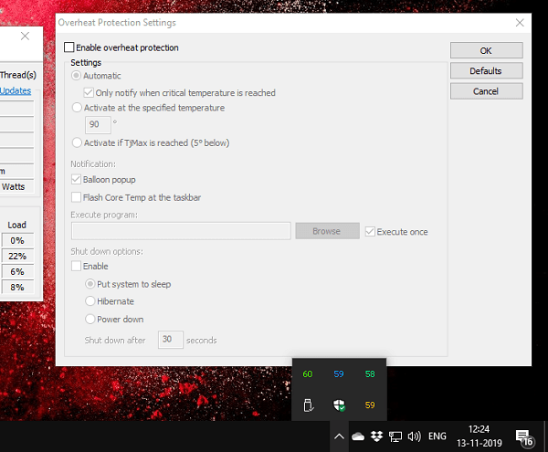The height and width of the screenshot is (452, 548).
Task: Open the Dropbox tray icon
Action: pos(376,436)
